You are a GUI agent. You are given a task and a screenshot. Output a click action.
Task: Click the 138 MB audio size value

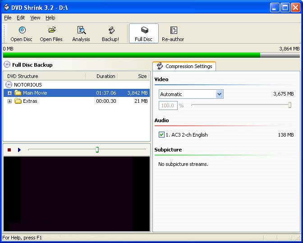pyautogui.click(x=286, y=135)
